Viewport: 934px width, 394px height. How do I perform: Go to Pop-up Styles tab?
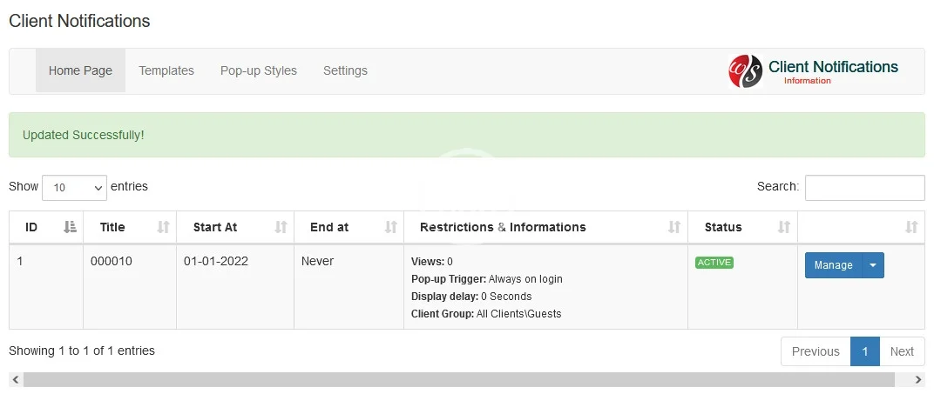click(x=259, y=70)
